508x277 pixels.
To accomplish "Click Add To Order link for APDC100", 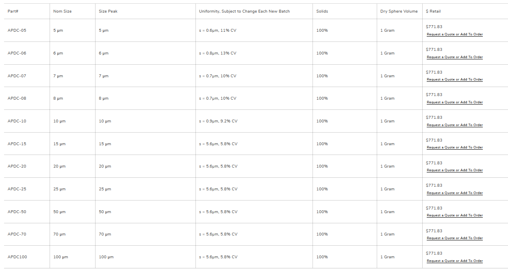I will click(x=454, y=261).
